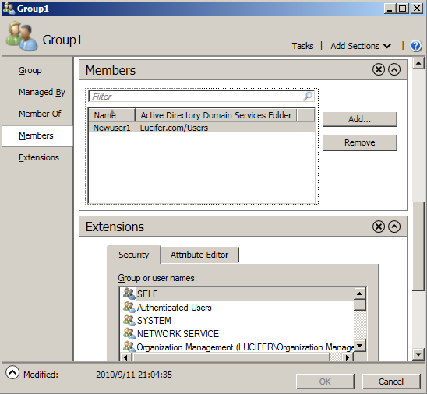The image size is (427, 394).
Task: Open the Add Sections dropdown
Action: [361, 46]
